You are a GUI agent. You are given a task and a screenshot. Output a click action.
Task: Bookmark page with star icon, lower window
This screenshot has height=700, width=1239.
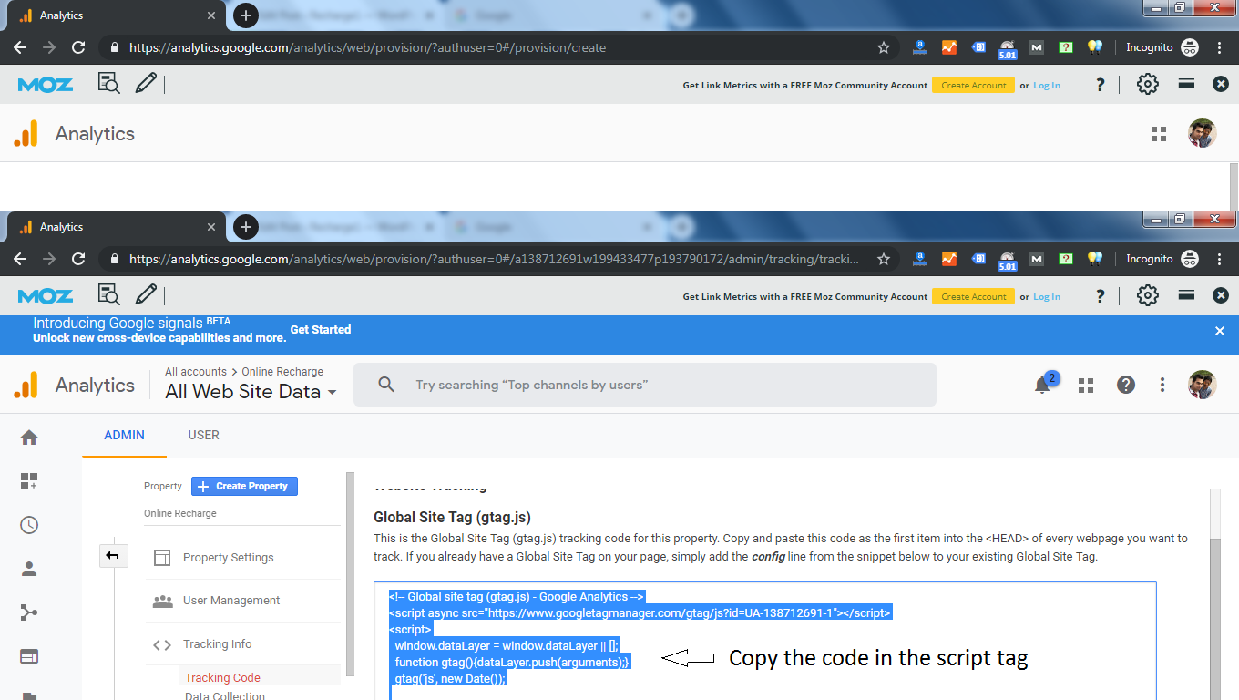tap(883, 259)
